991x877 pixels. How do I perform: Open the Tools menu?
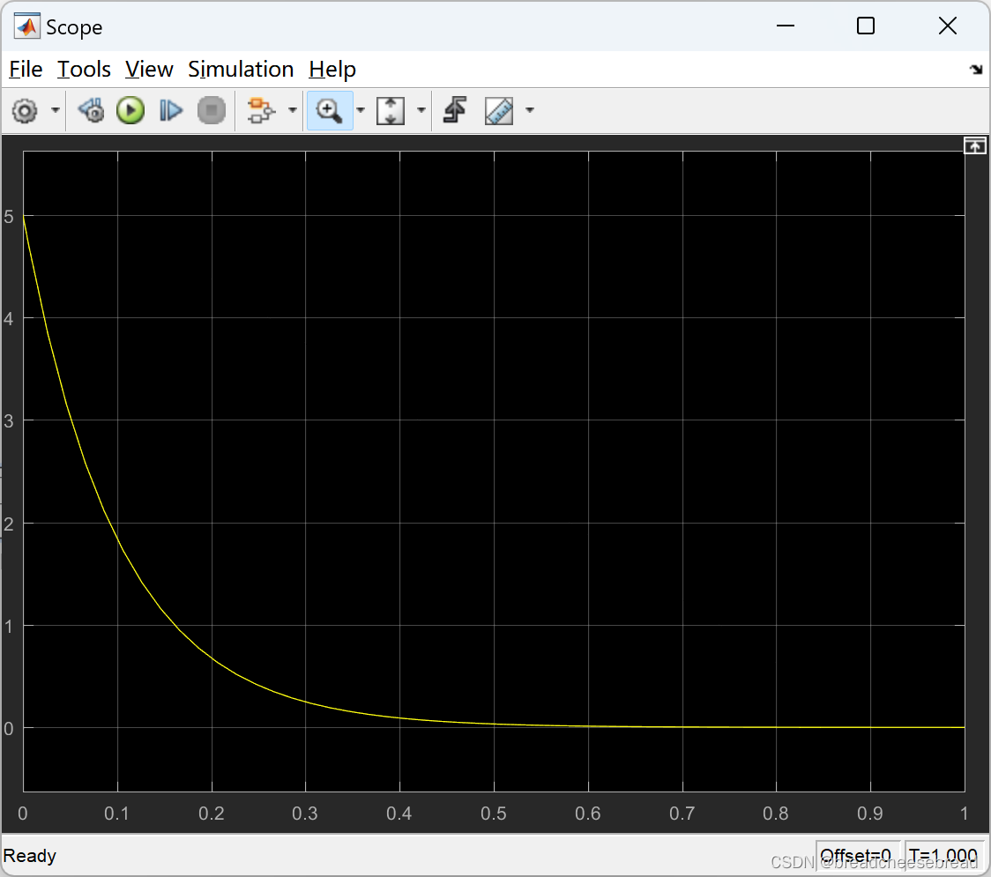84,69
